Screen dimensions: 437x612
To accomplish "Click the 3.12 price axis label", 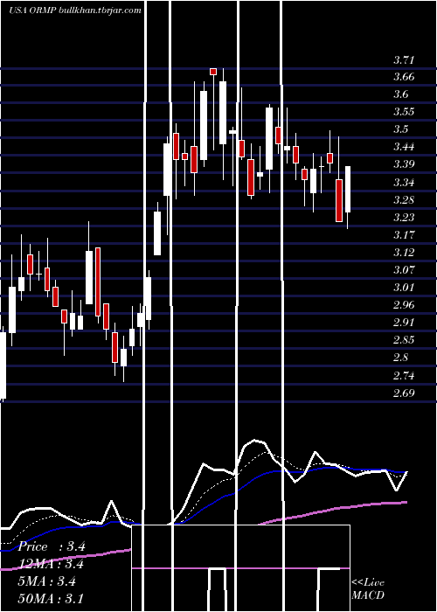I will click(x=404, y=252).
